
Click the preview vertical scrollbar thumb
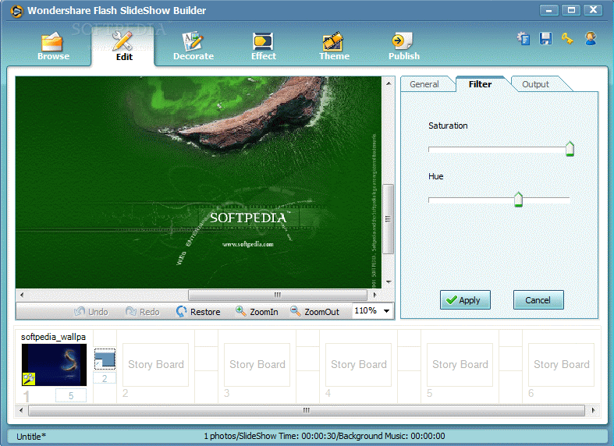388,218
